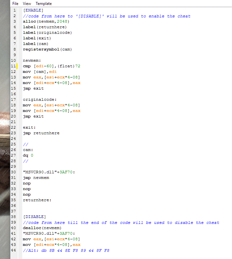Click the "MSVCR90.dll"+3AF70: address on line 30
The width and height of the screenshot is (232, 259).
click(49, 172)
